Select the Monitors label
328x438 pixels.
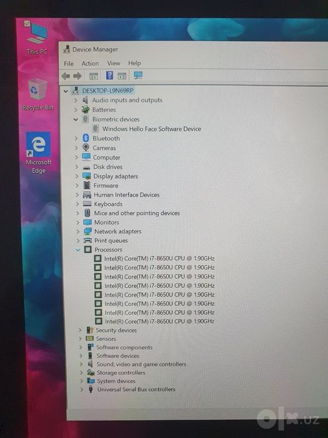pos(107,222)
